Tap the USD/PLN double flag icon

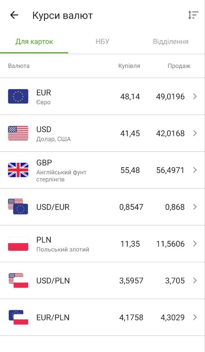click(x=18, y=281)
